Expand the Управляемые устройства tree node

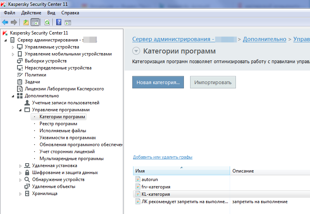click(x=13, y=47)
